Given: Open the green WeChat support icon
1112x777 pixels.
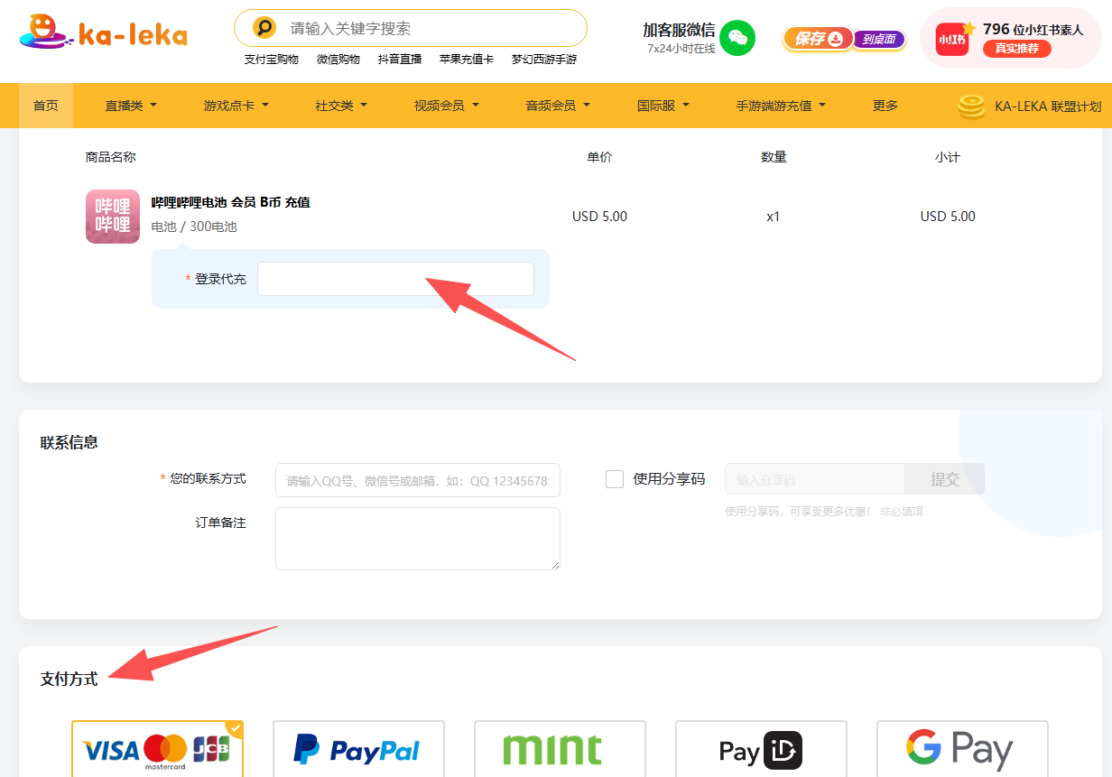Looking at the screenshot, I should click(737, 37).
